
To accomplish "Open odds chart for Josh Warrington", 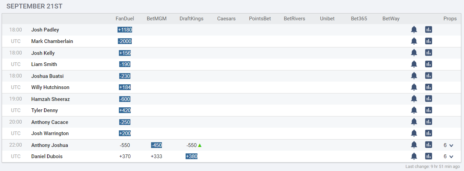I will (x=428, y=133).
